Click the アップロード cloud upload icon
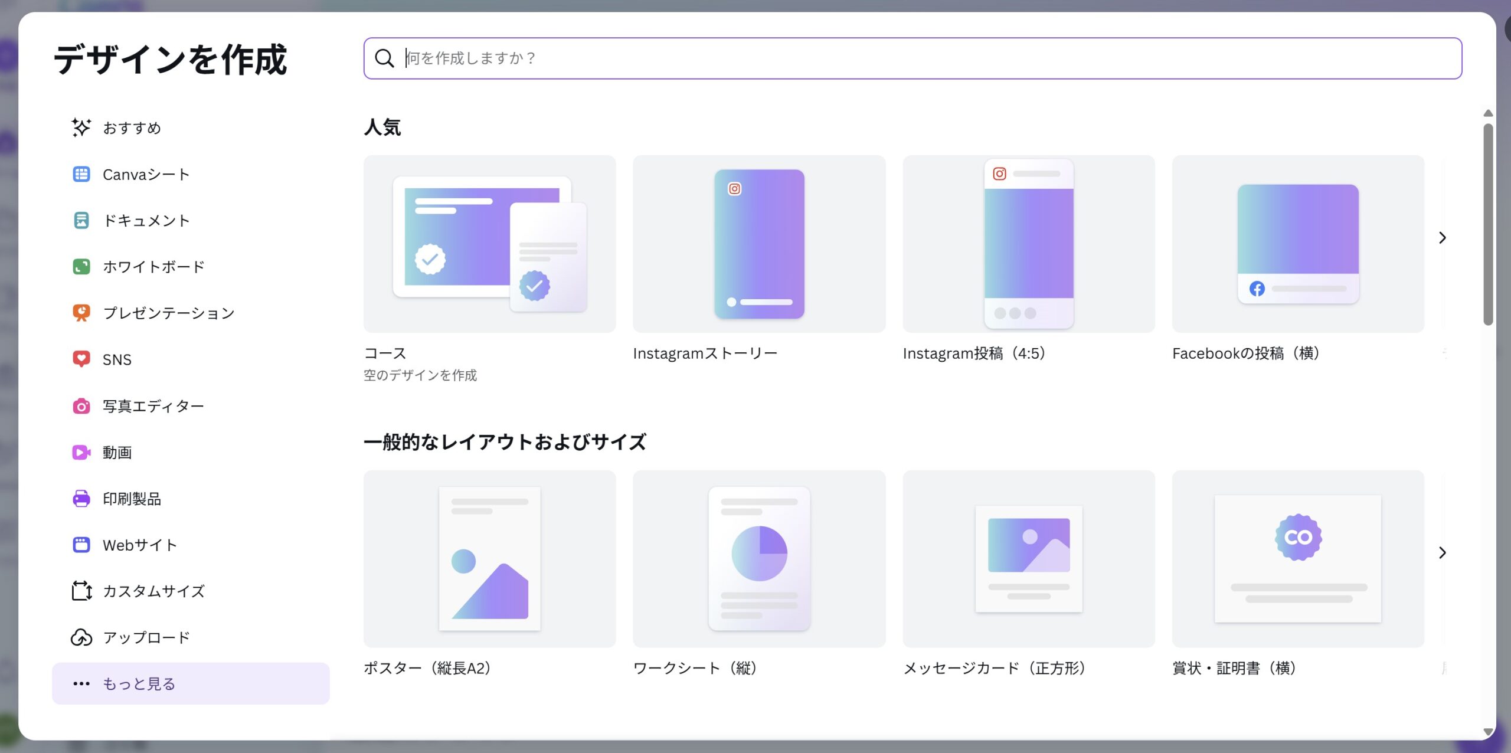Image resolution: width=1511 pixels, height=753 pixels. [81, 637]
